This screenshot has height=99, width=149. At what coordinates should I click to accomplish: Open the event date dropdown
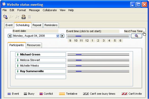(x=58, y=36)
